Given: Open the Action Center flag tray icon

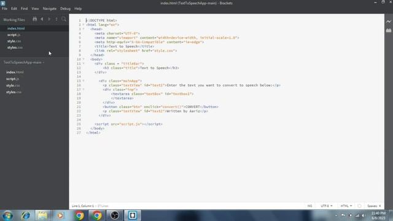Looking at the screenshot, I should coord(343,215).
